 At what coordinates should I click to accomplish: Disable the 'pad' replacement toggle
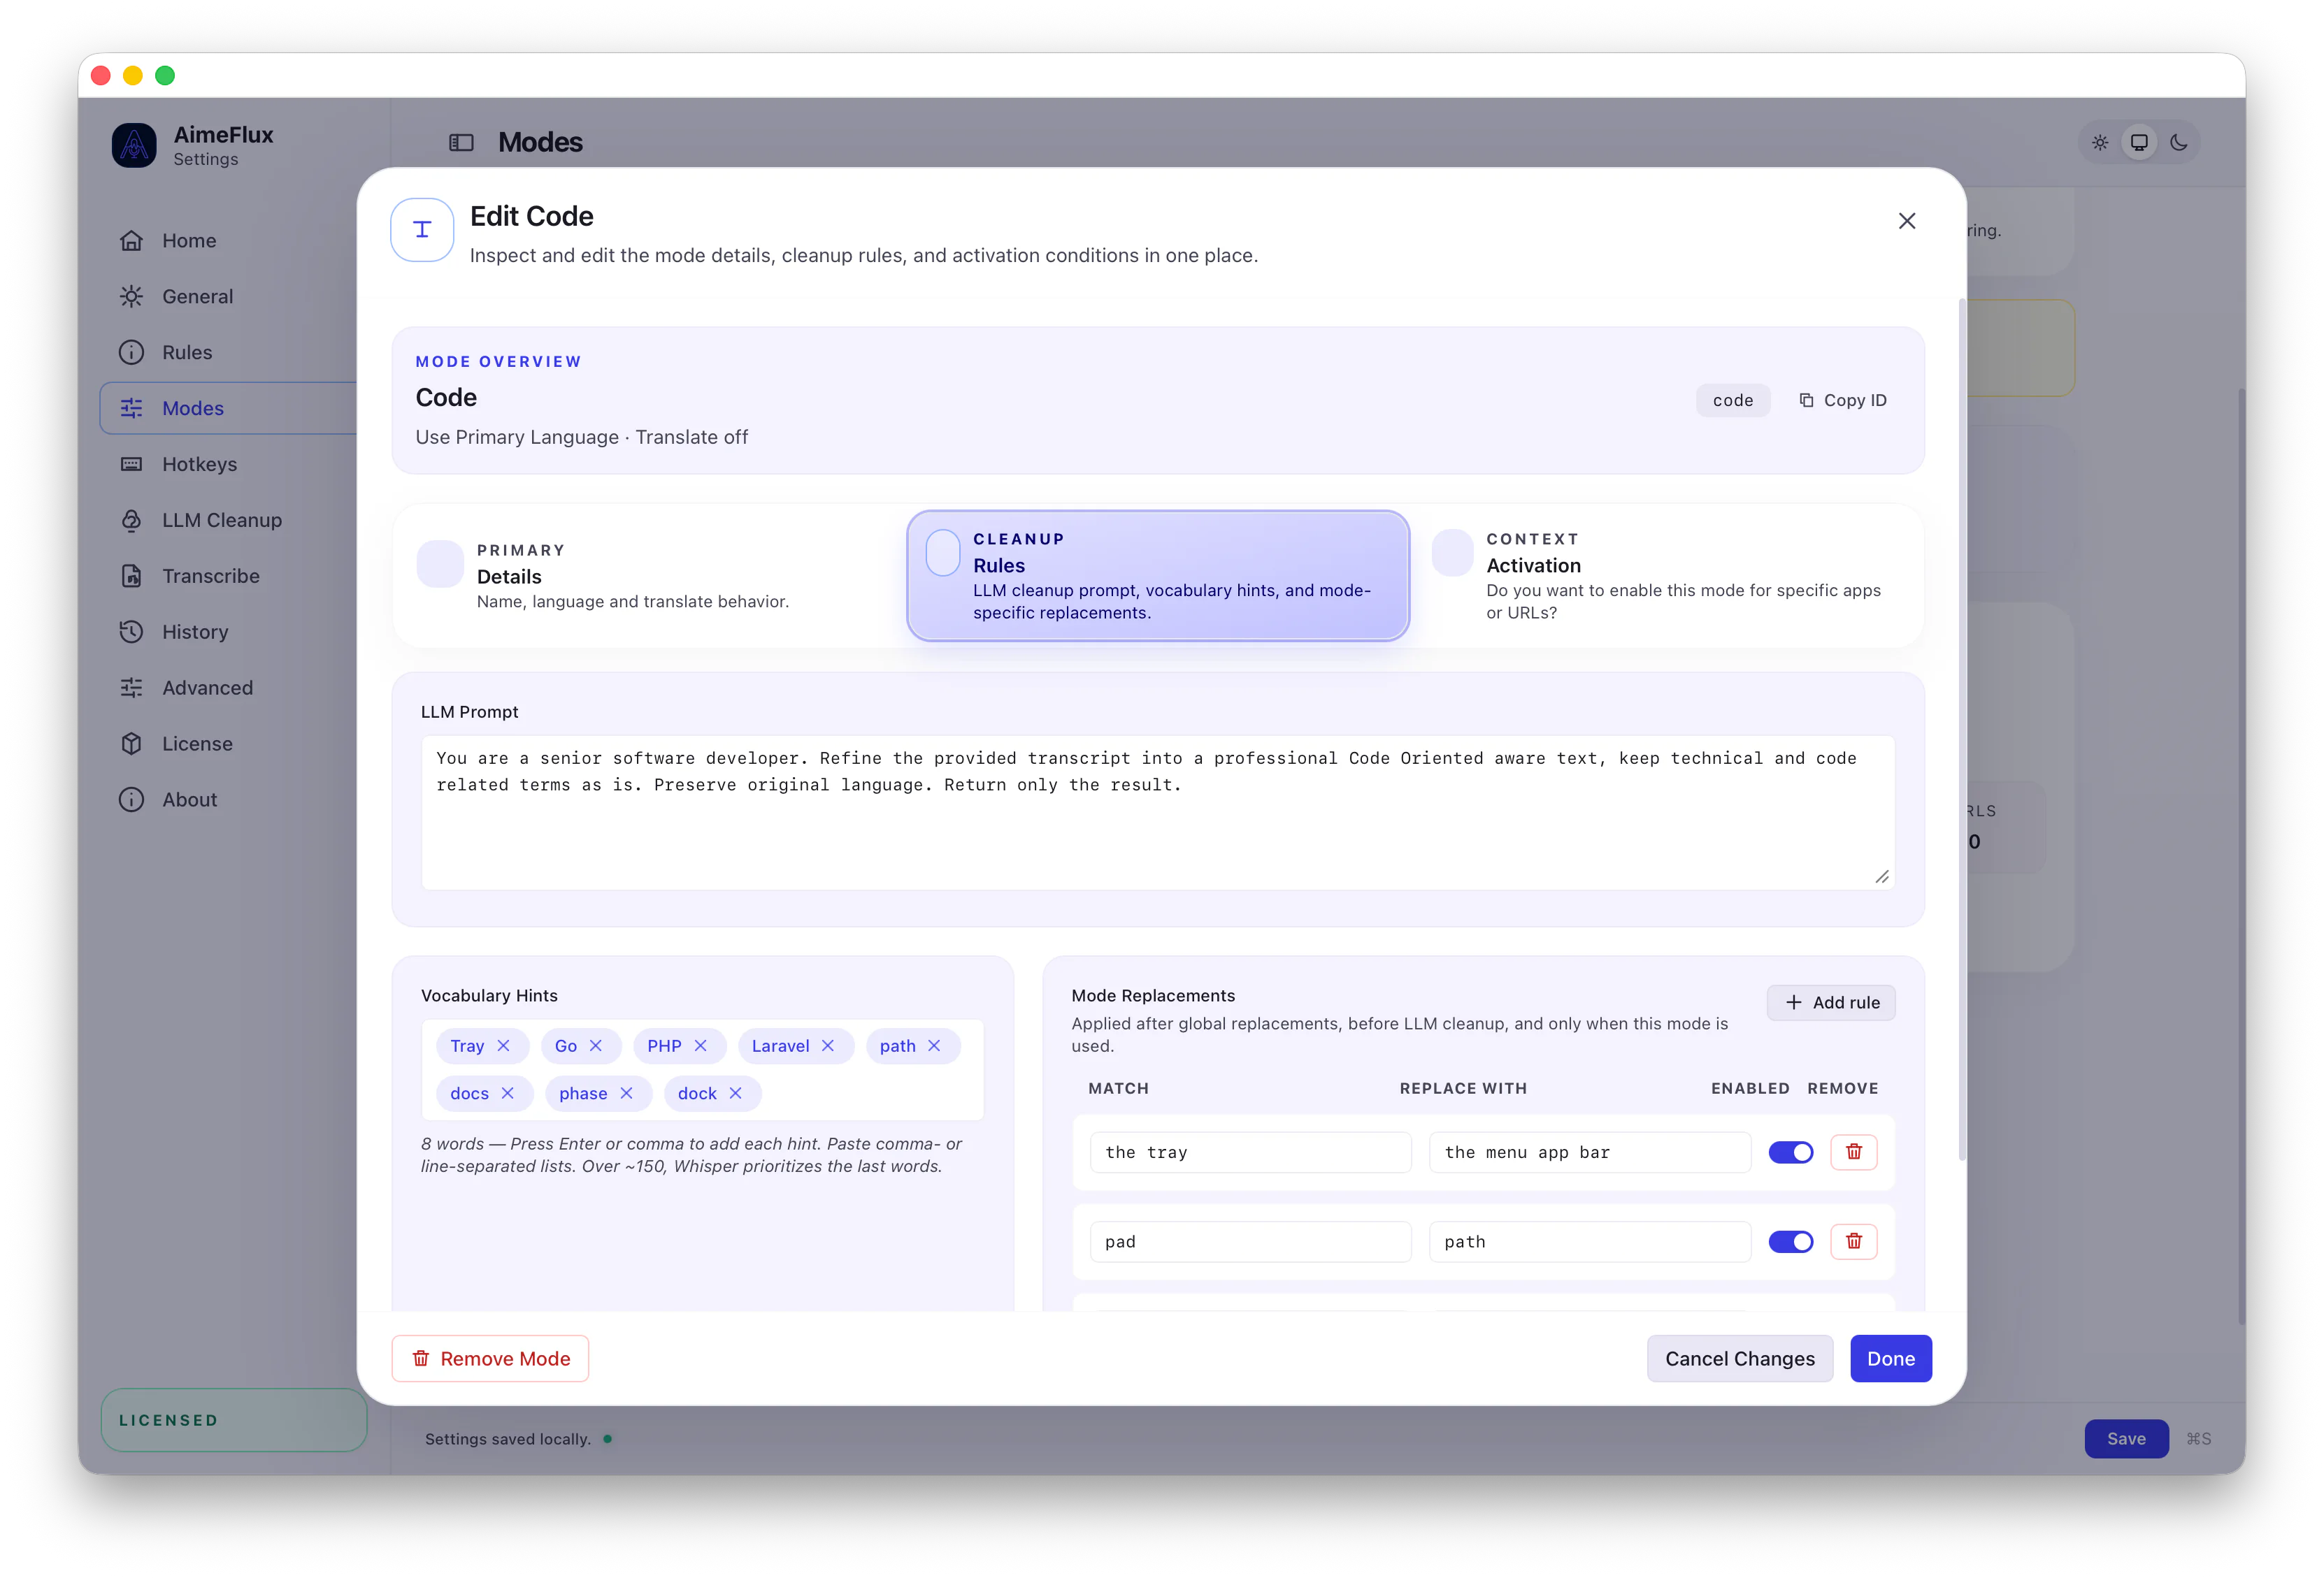[1790, 1243]
